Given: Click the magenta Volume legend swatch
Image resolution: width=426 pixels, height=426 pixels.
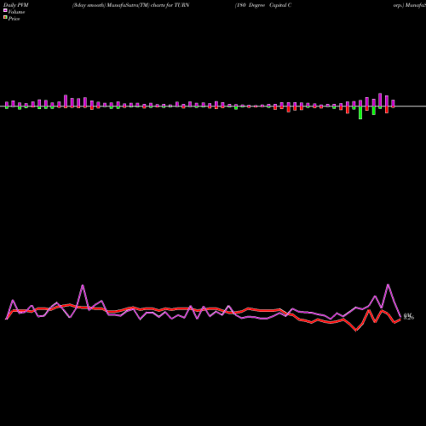Looking at the screenshot, I should [x=5, y=10].
